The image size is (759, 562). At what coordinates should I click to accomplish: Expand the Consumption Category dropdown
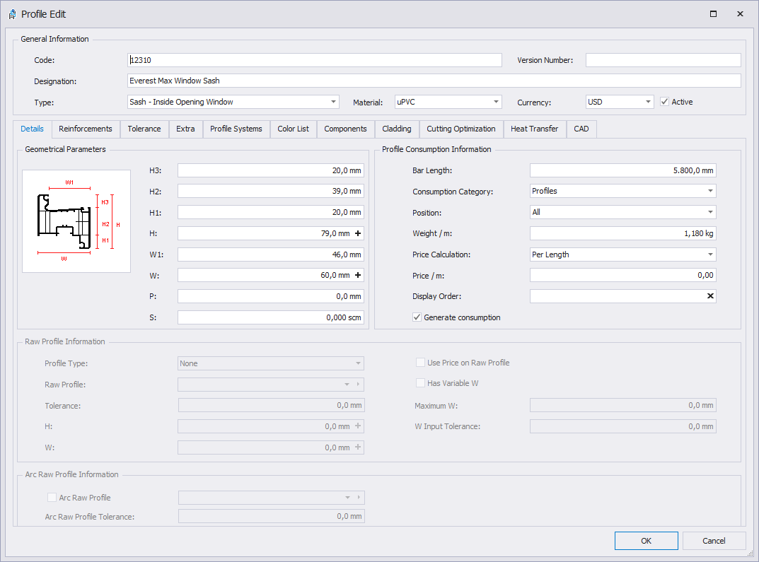709,191
